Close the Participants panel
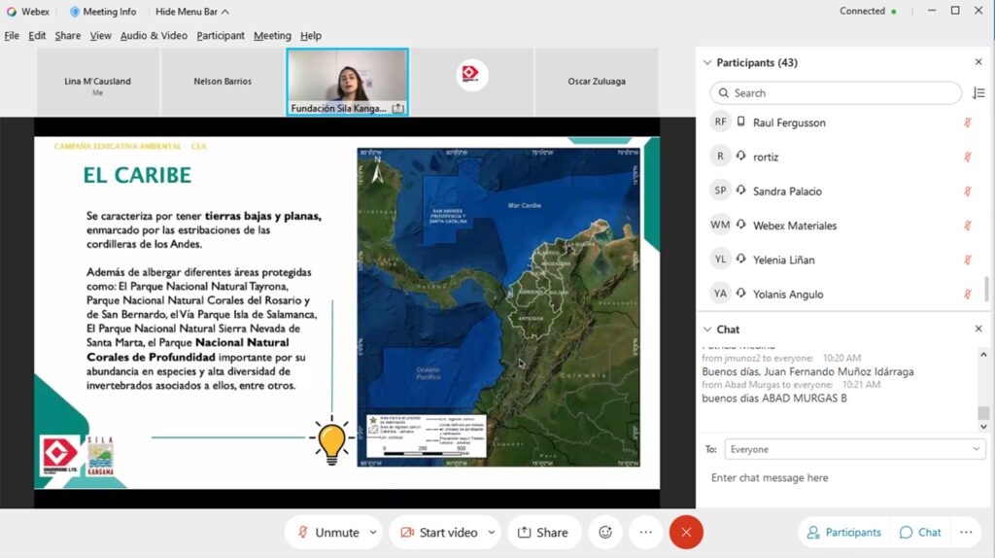Image resolution: width=995 pixels, height=558 pixels. click(978, 62)
